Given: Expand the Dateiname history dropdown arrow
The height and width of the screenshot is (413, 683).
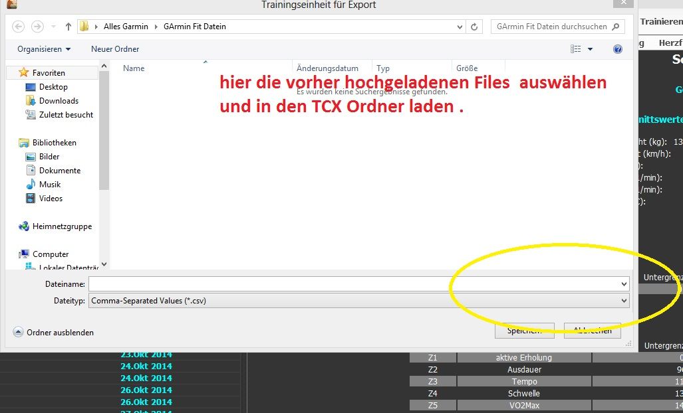Looking at the screenshot, I should (x=624, y=284).
